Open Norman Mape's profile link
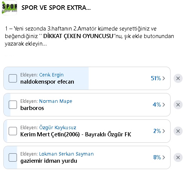Screen dimensions: 186x171 56,101
